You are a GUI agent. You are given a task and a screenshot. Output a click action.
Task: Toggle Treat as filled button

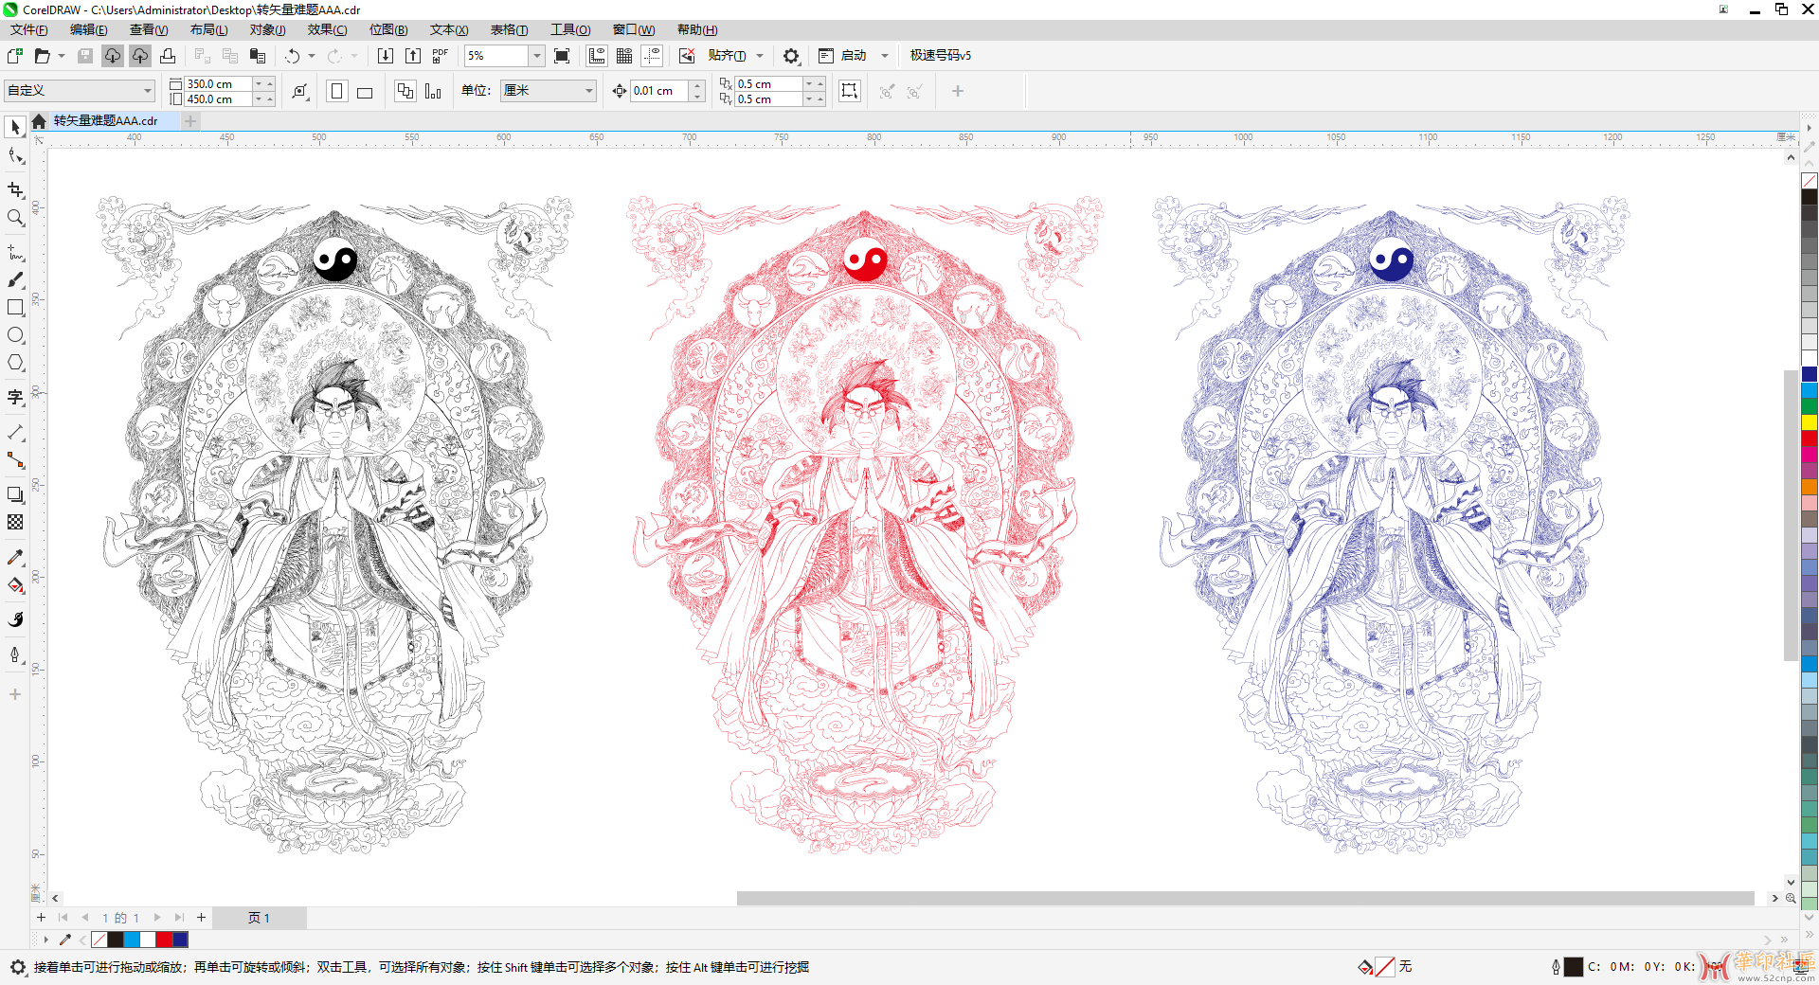tap(850, 91)
